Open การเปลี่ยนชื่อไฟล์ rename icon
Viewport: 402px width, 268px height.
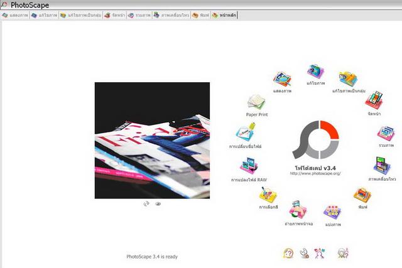click(x=246, y=132)
